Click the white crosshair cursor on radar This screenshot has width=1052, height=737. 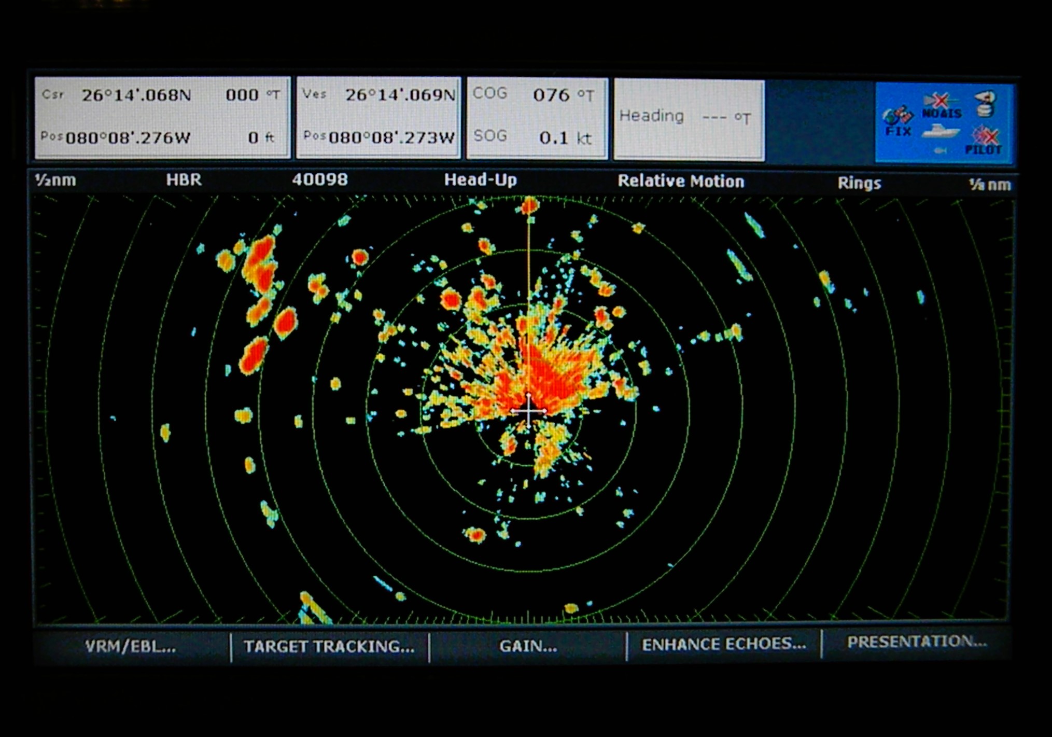(528, 411)
